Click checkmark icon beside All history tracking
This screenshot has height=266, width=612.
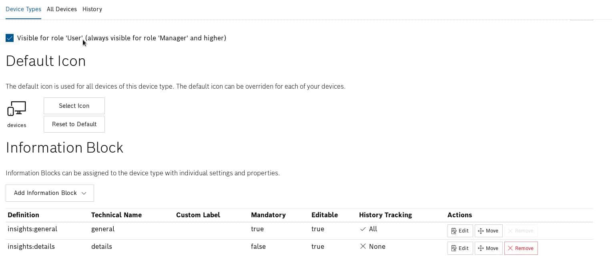[x=363, y=229]
